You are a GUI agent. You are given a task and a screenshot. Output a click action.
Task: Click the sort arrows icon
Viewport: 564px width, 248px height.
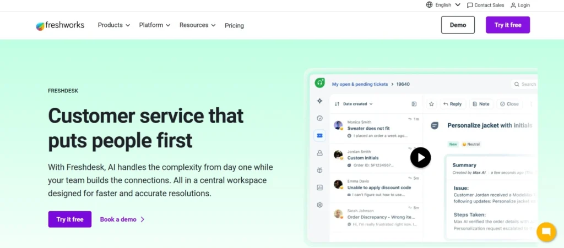coord(337,104)
